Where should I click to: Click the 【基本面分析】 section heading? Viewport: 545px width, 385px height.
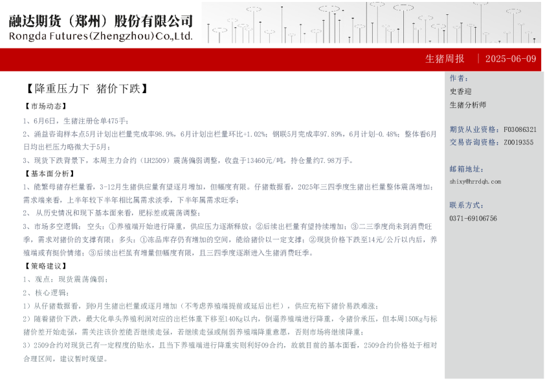(x=49, y=173)
